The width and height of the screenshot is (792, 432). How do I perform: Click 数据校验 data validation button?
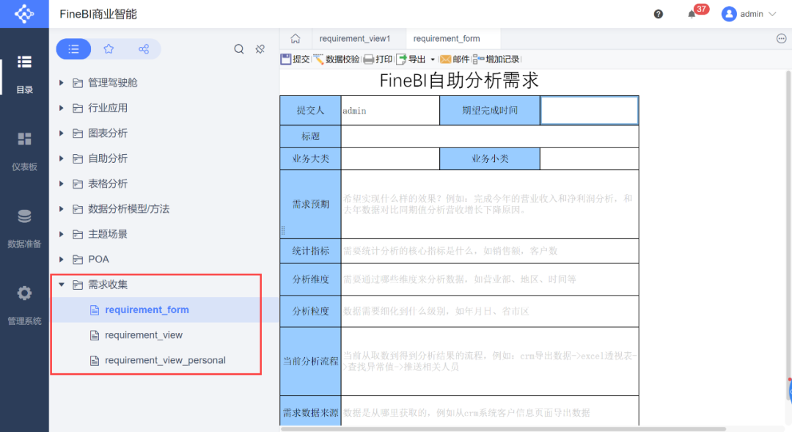point(337,59)
